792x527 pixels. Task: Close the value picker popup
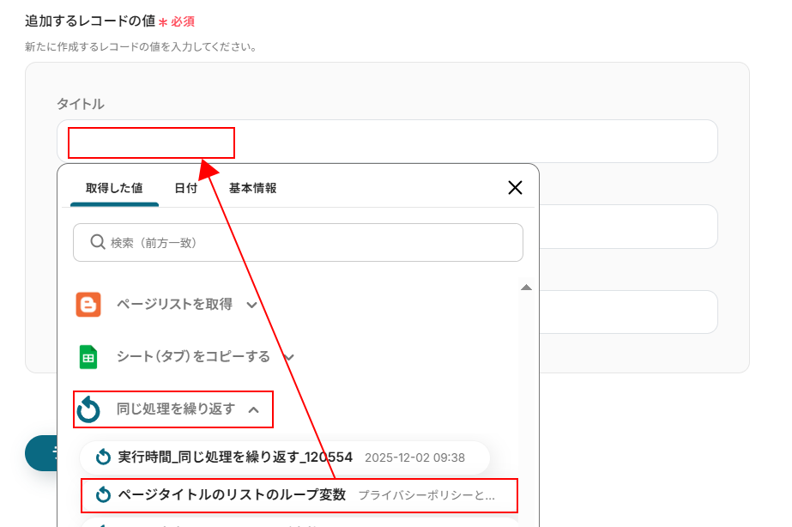coord(515,187)
